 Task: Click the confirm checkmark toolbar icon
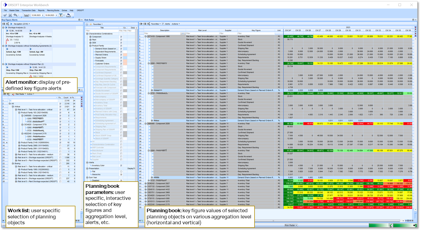click(x=5, y=15)
